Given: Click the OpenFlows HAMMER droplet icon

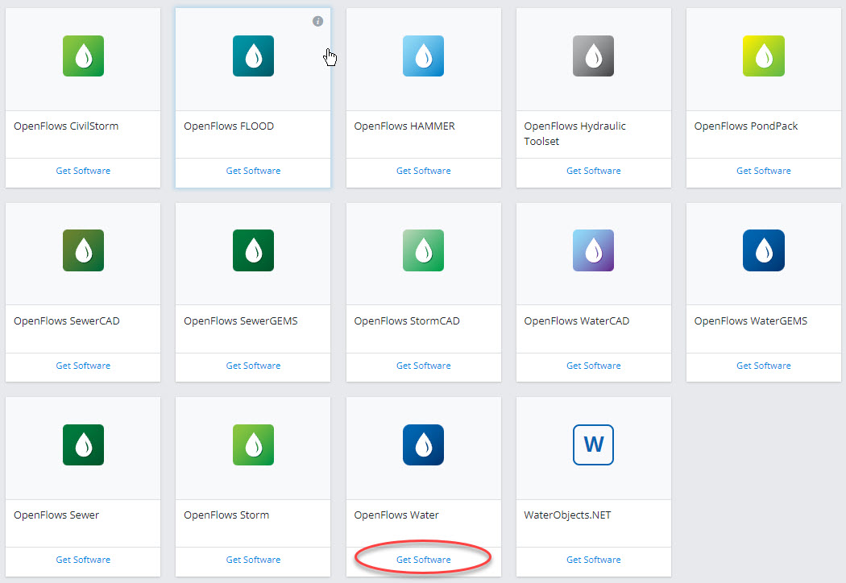Looking at the screenshot, I should tap(423, 56).
